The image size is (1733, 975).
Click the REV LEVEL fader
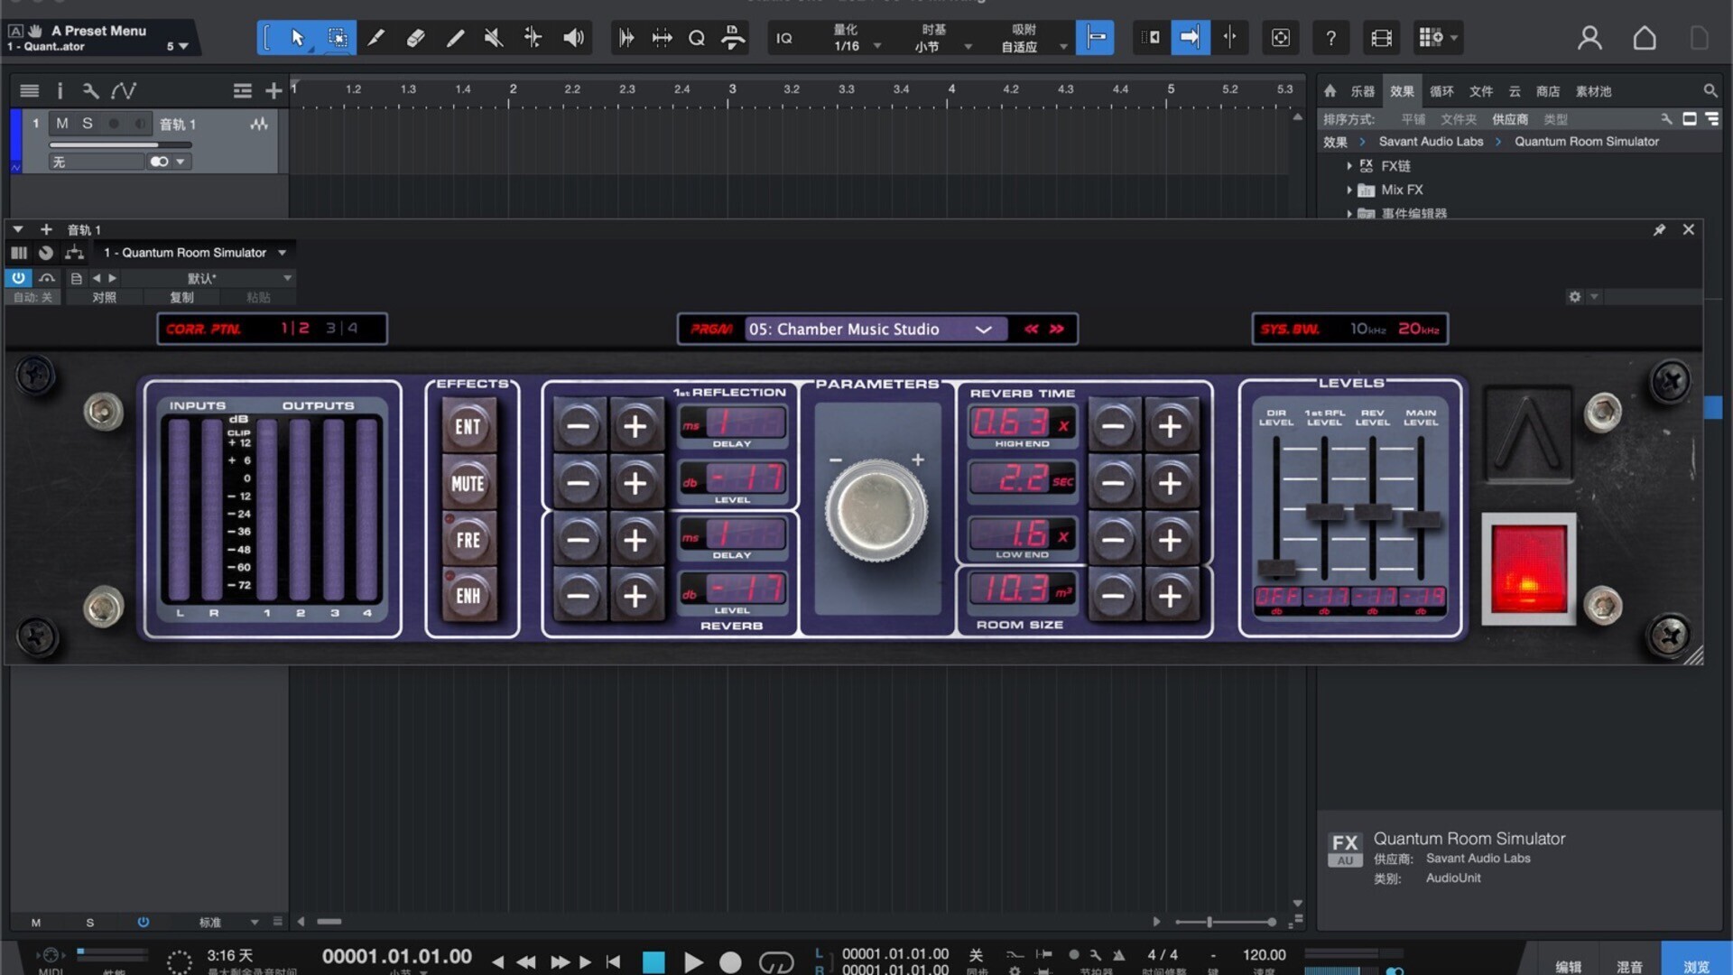[1373, 512]
